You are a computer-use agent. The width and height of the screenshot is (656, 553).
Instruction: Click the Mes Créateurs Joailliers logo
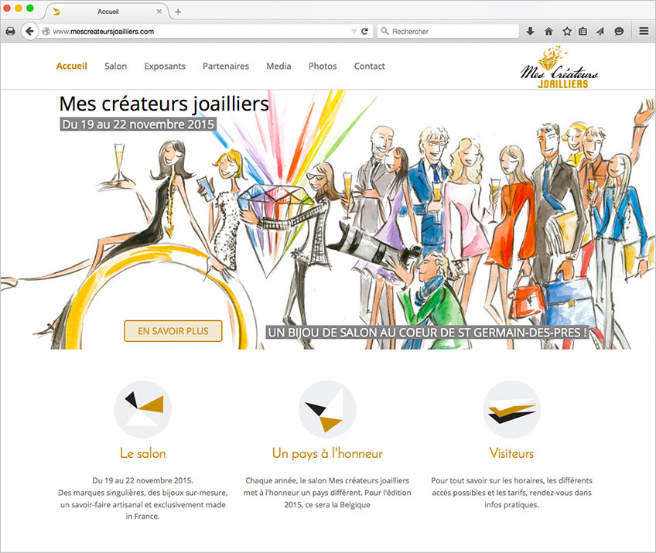(559, 68)
